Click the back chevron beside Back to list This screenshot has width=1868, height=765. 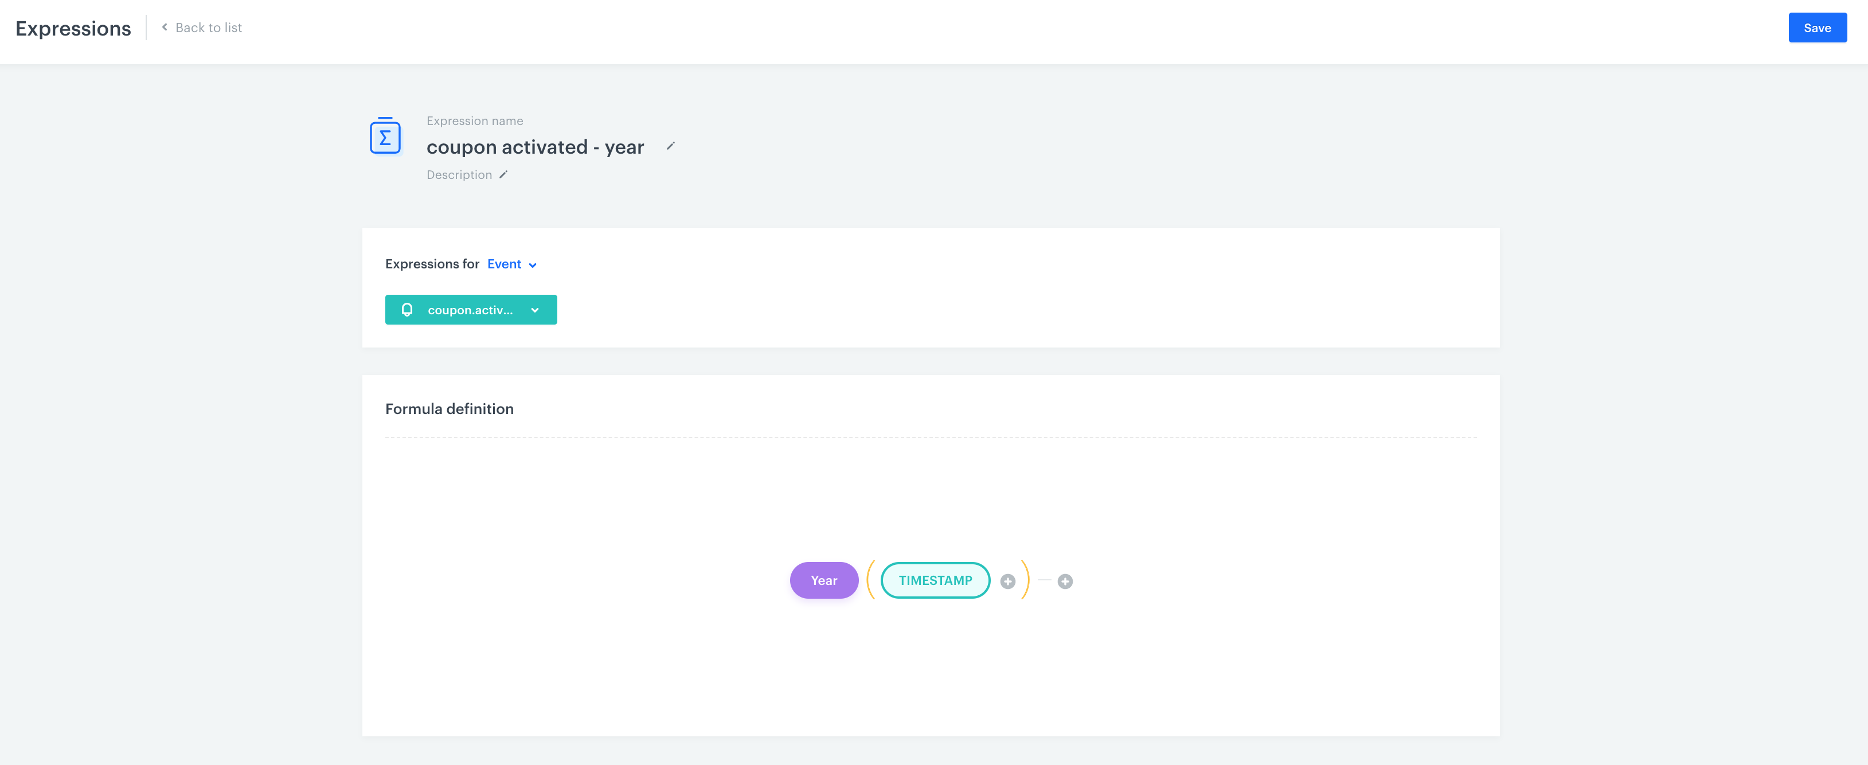pos(164,27)
